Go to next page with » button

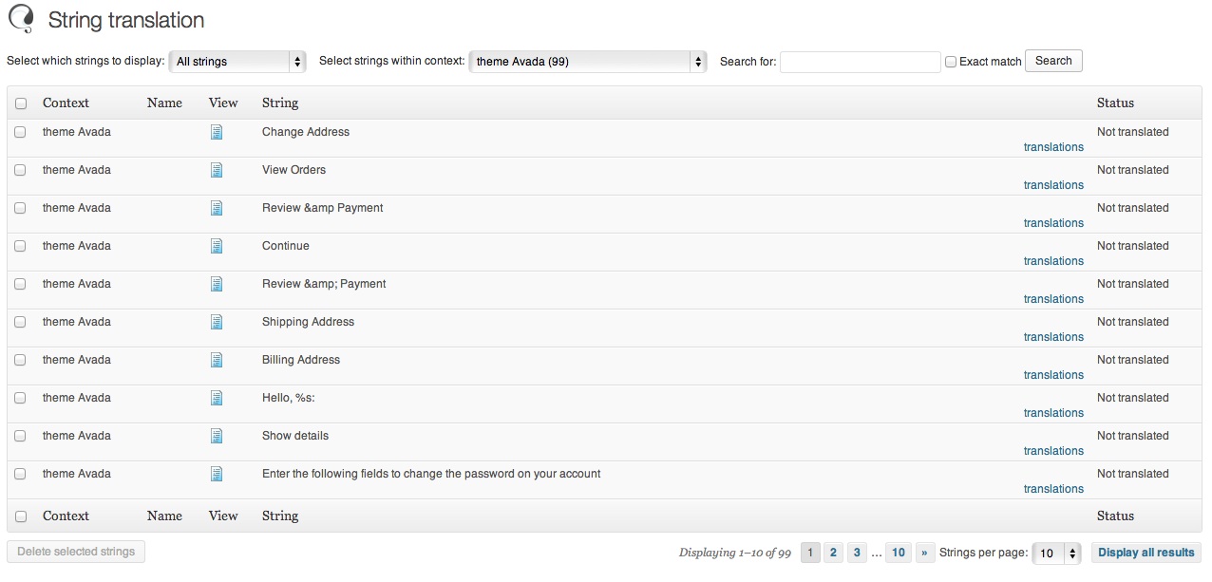click(925, 553)
